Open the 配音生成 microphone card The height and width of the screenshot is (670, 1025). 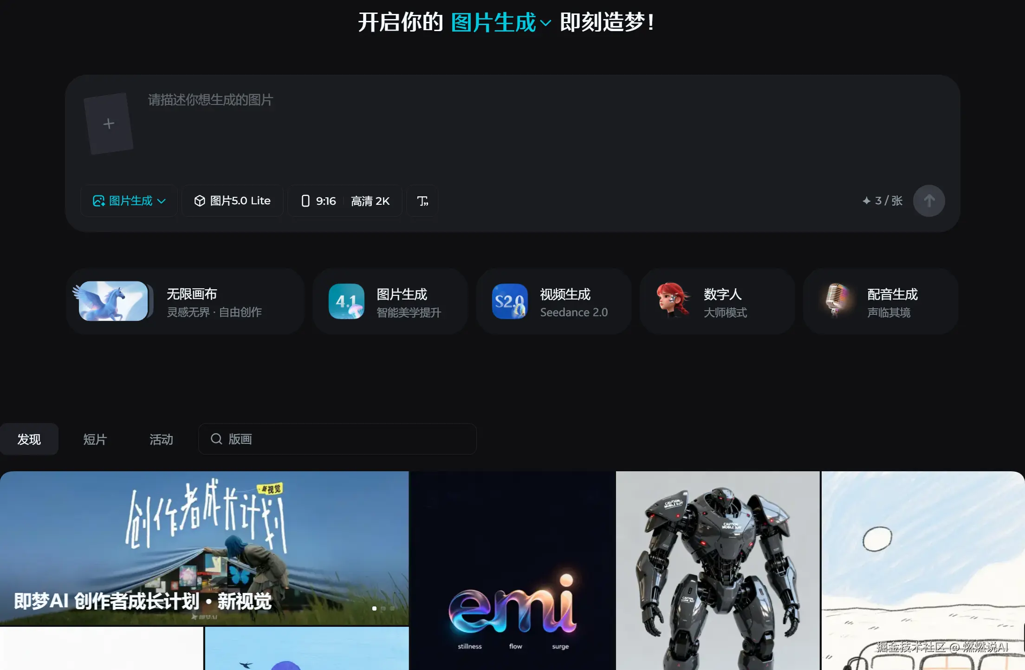coord(880,302)
